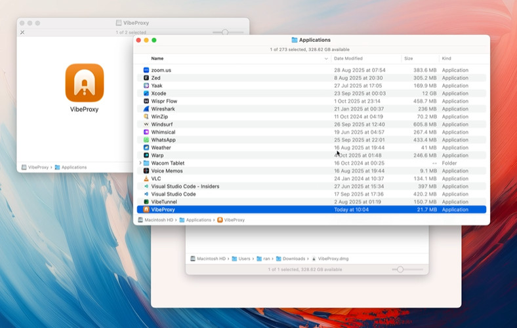517x328 pixels.
Task: Click VibeProxy volume in VibeProxy window path bar
Action: 35,167
